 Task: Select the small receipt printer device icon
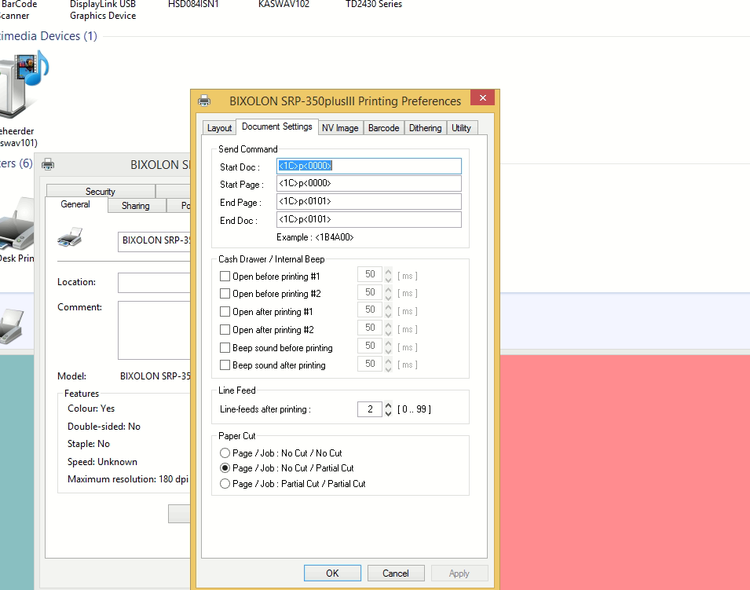[11, 325]
